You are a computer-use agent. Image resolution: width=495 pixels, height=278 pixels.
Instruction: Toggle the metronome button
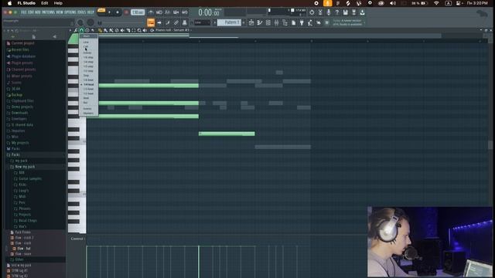pos(151,12)
